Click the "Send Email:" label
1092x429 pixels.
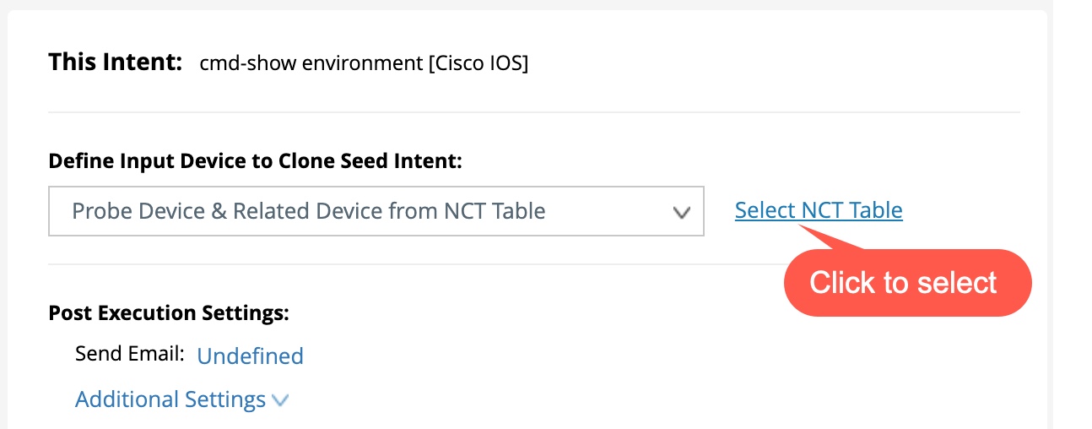coord(129,354)
